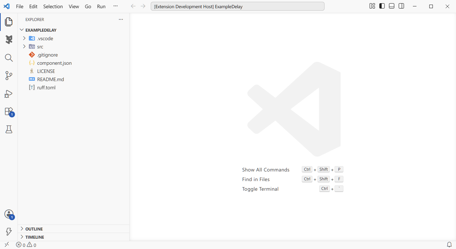Open notifications bell in status bar

449,245
